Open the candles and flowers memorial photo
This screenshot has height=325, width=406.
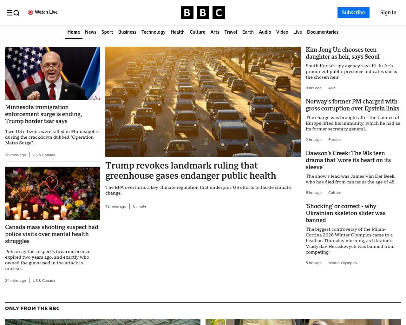pyautogui.click(x=53, y=193)
